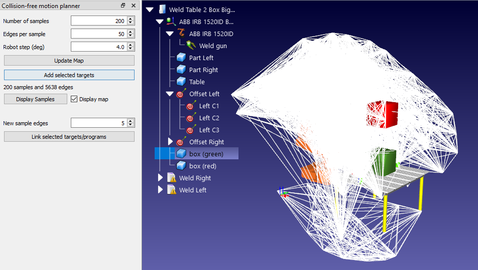Expand the Weld Left program
The image size is (478, 270).
tap(160, 190)
